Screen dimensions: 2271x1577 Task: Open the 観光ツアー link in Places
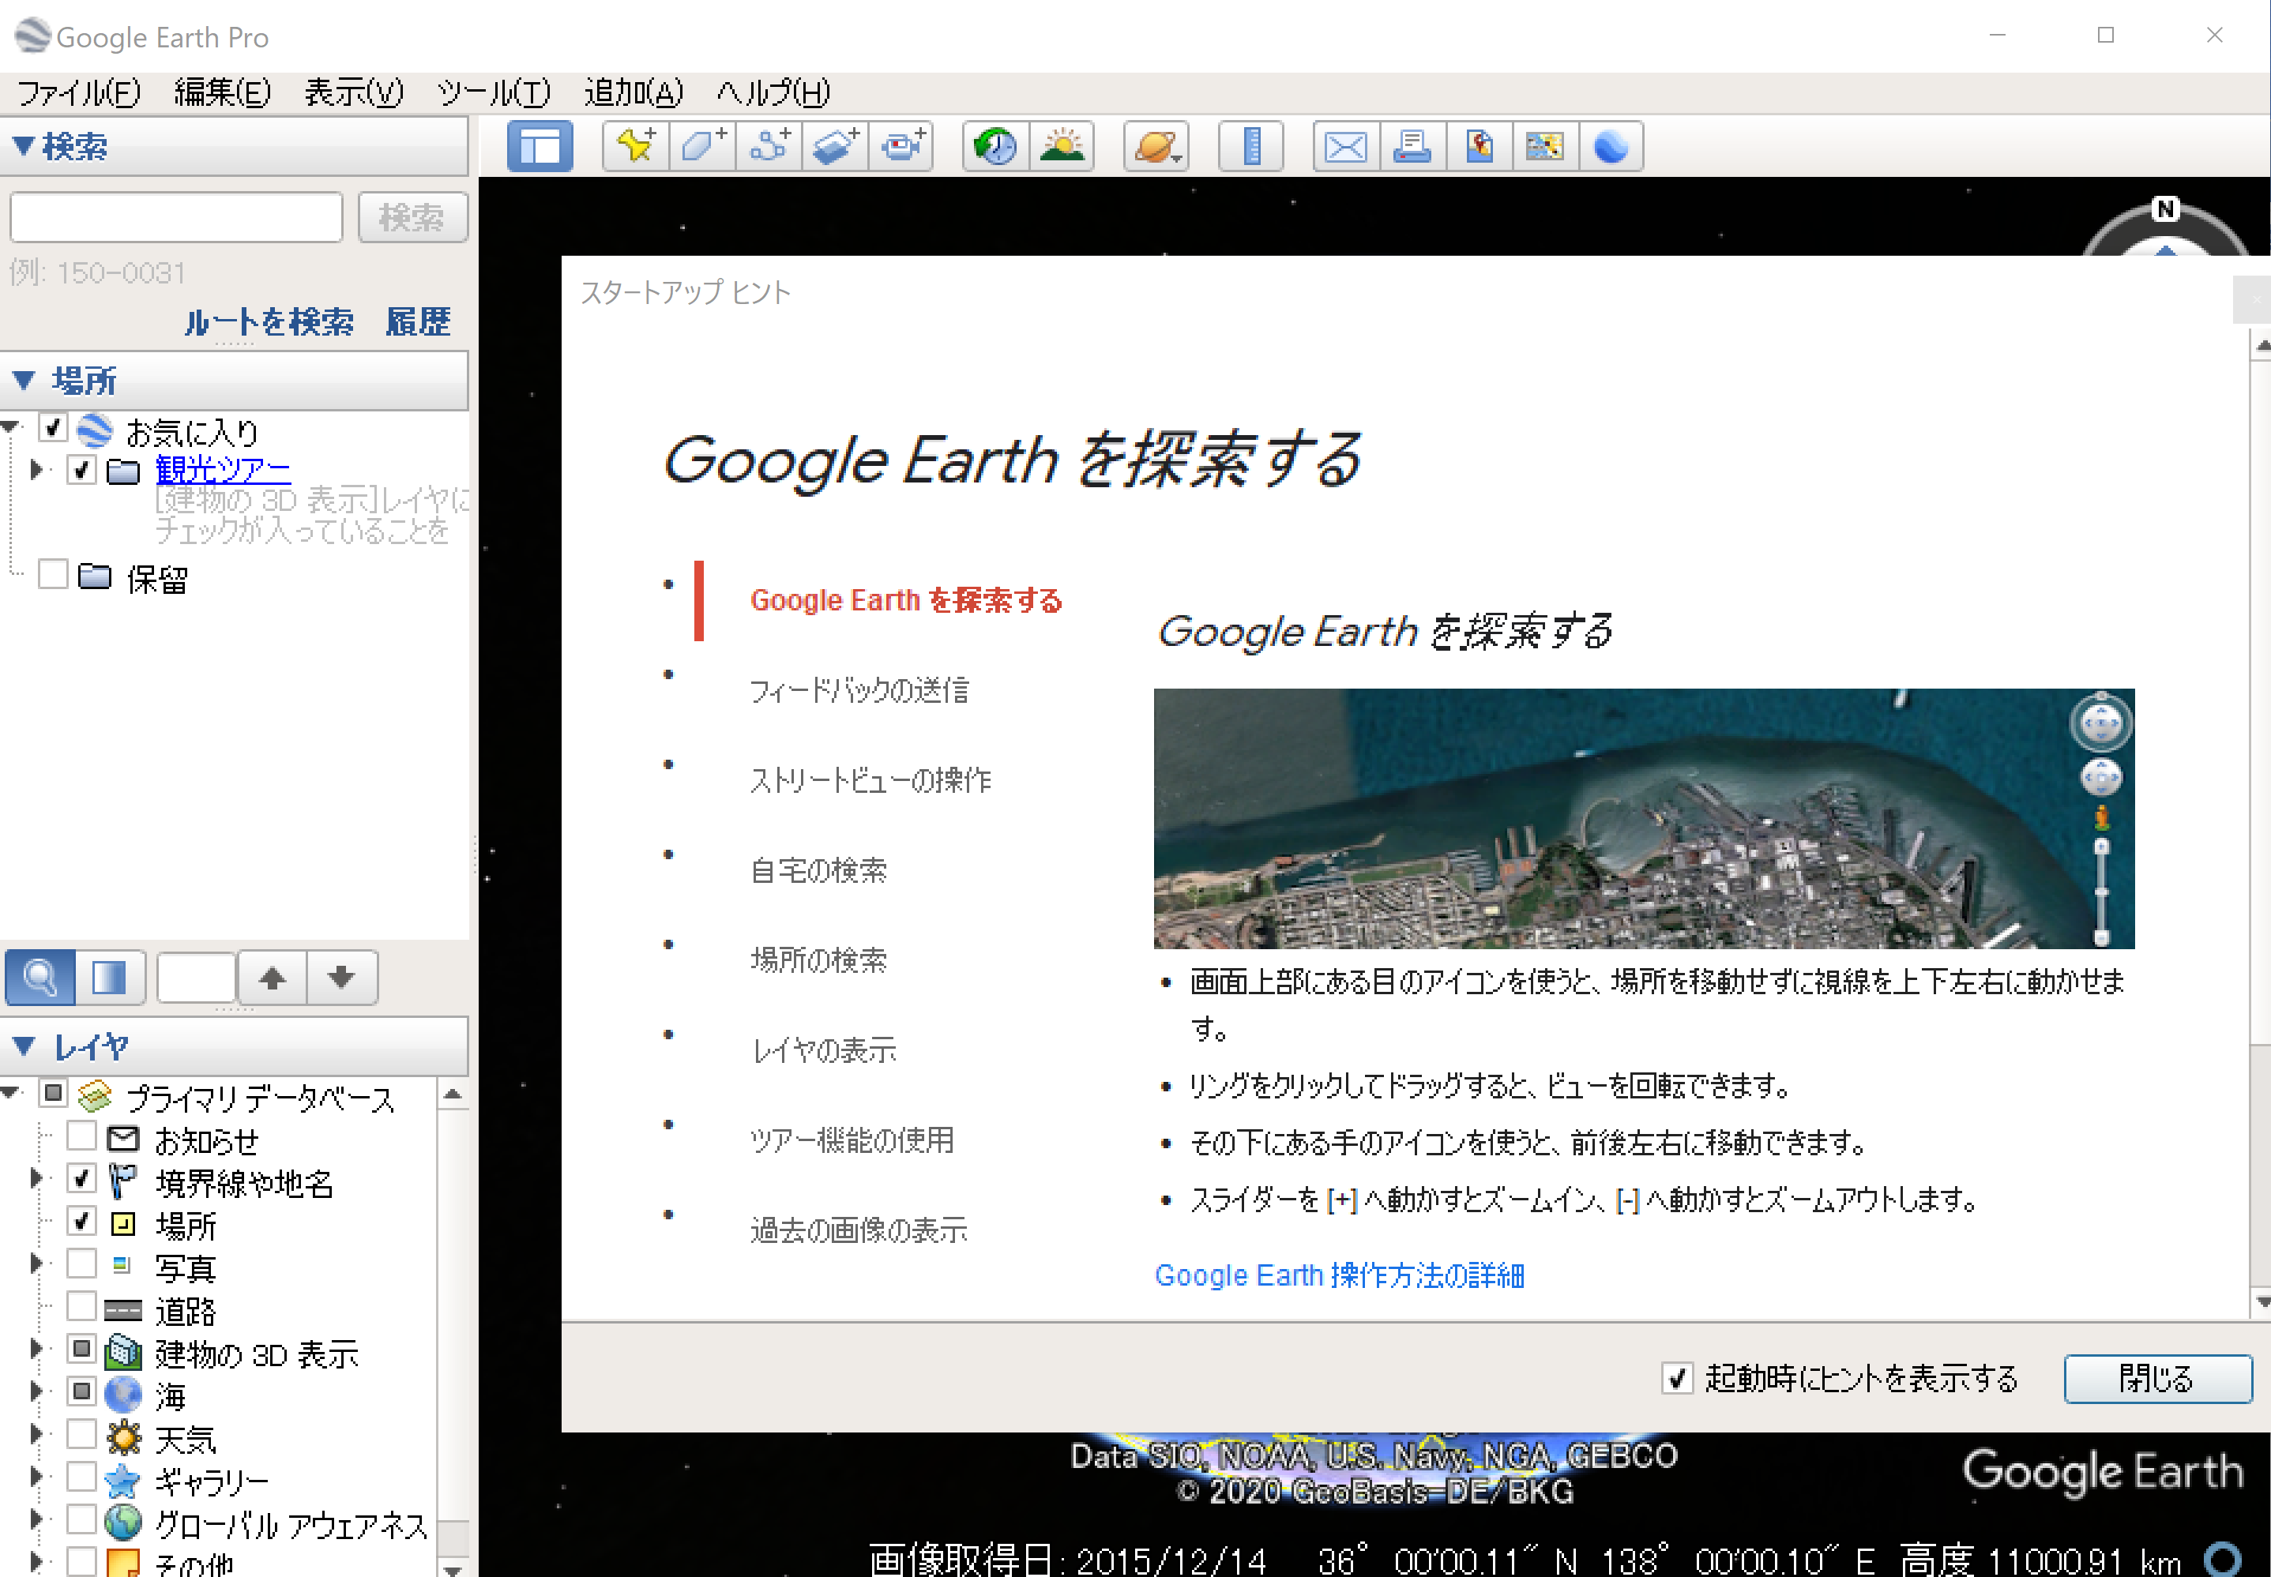[222, 469]
